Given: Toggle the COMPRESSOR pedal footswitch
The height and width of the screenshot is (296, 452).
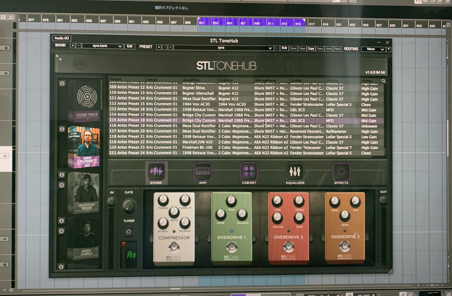Looking at the screenshot, I should (174, 247).
